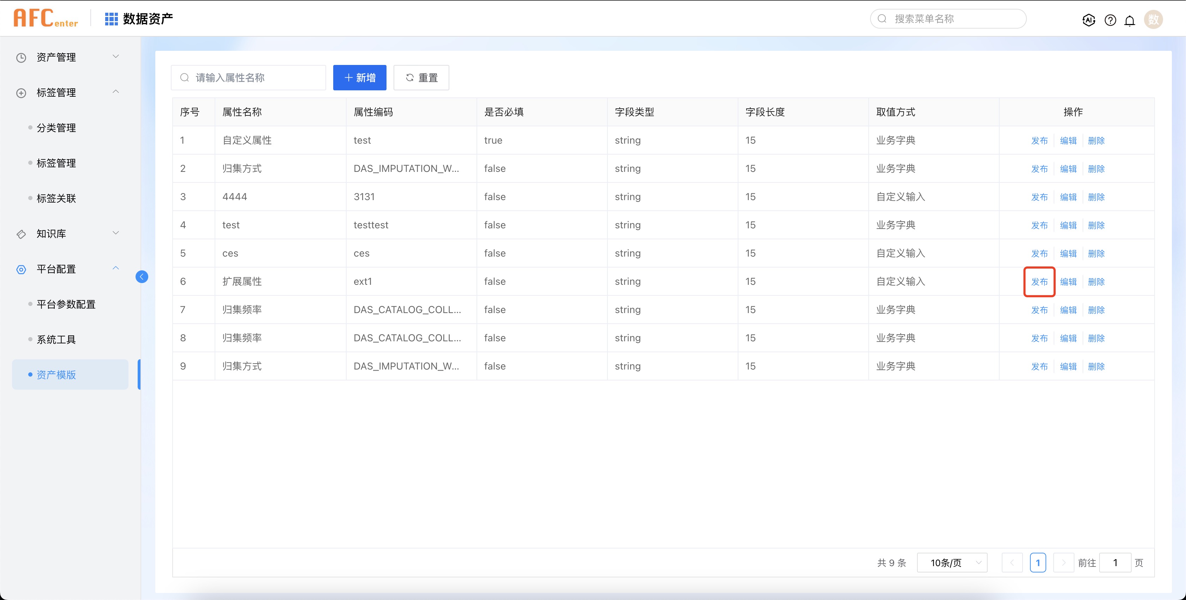
Task: Click 删除 for row 8 归集频率
Action: point(1096,338)
